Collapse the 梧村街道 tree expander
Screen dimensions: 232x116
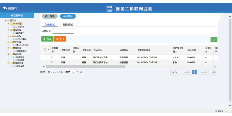8,42
